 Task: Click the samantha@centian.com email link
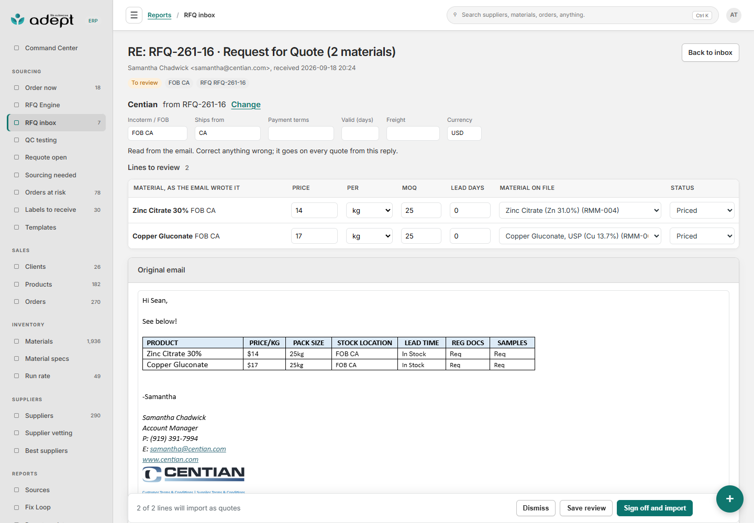tap(188, 449)
